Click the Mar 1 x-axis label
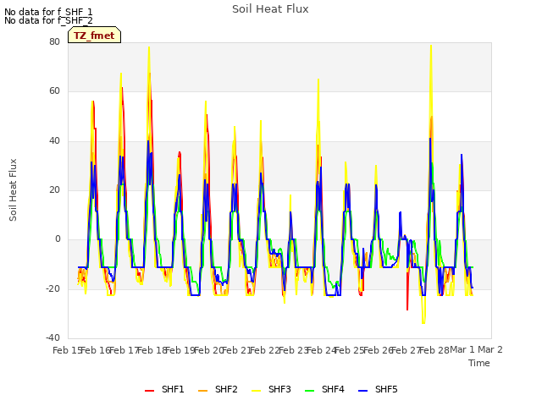The image size is (542, 406). (x=462, y=349)
